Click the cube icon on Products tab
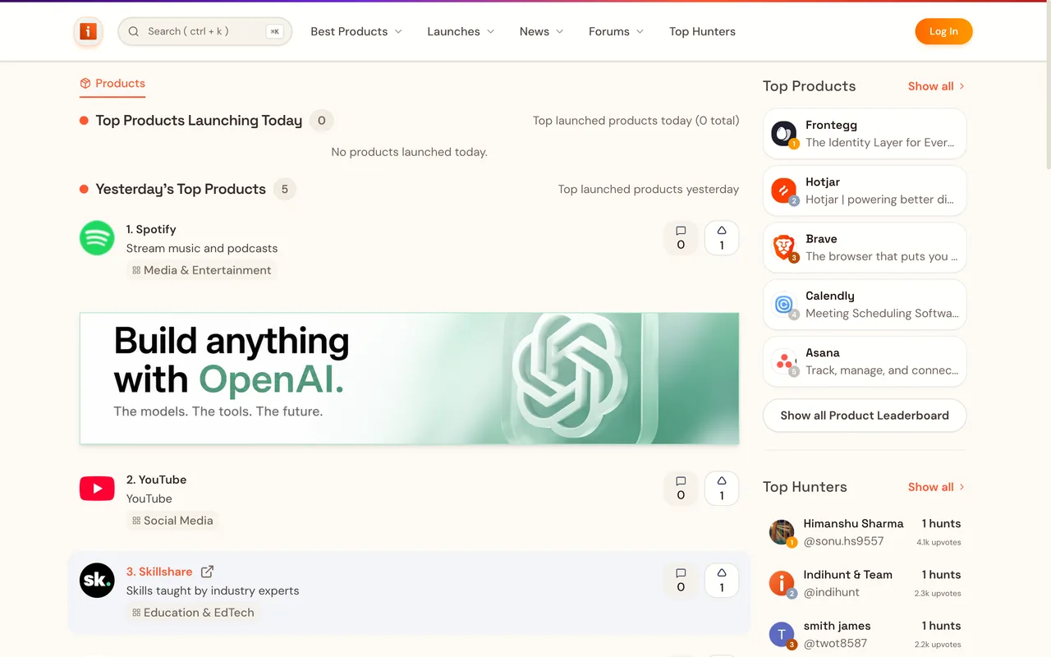1051x657 pixels. coord(85,83)
